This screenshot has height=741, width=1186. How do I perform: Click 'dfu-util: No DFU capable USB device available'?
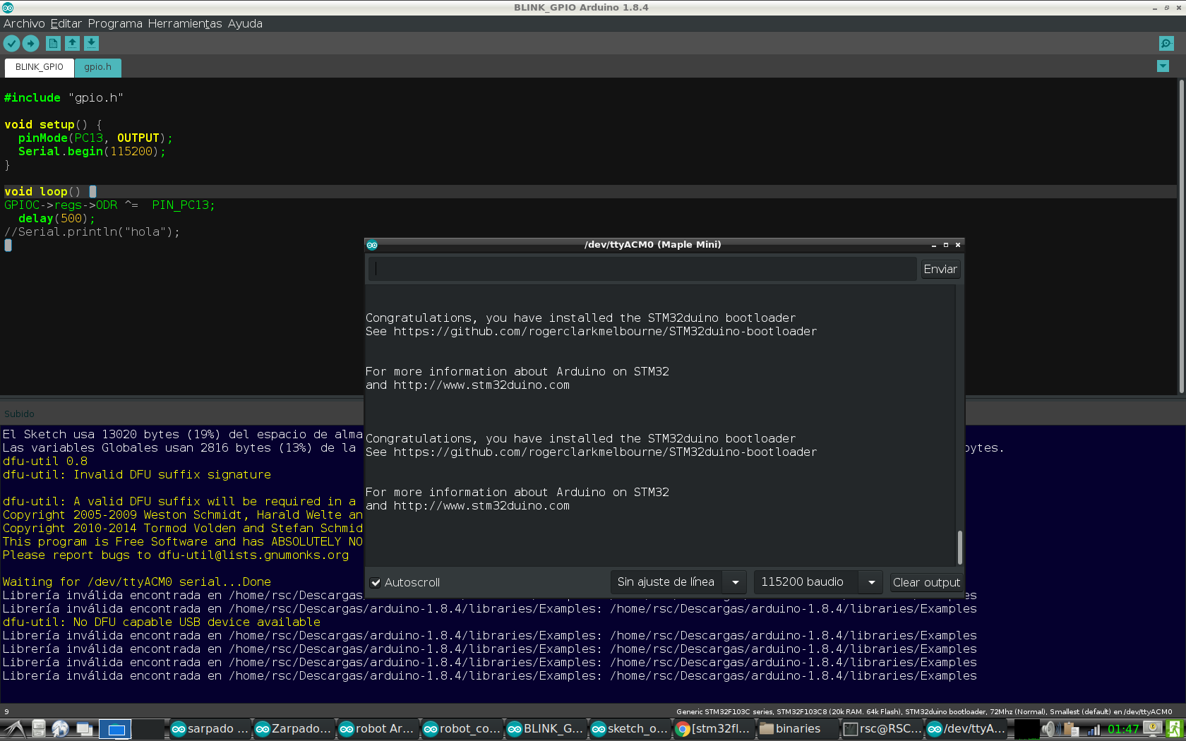(162, 622)
